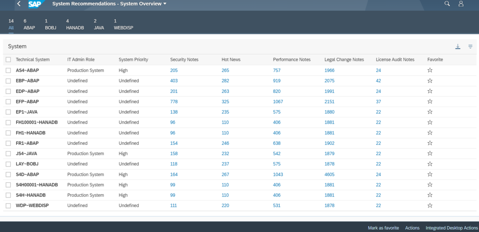Mark AS4~ABAP as favorite via its star
Screen dimensions: 479x232
pos(430,70)
